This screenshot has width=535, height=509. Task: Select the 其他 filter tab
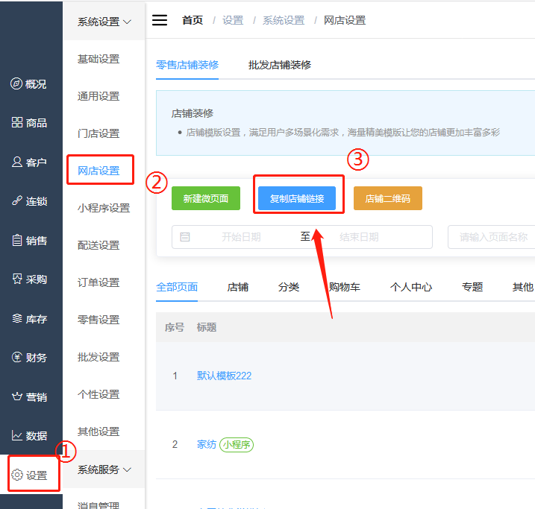523,287
